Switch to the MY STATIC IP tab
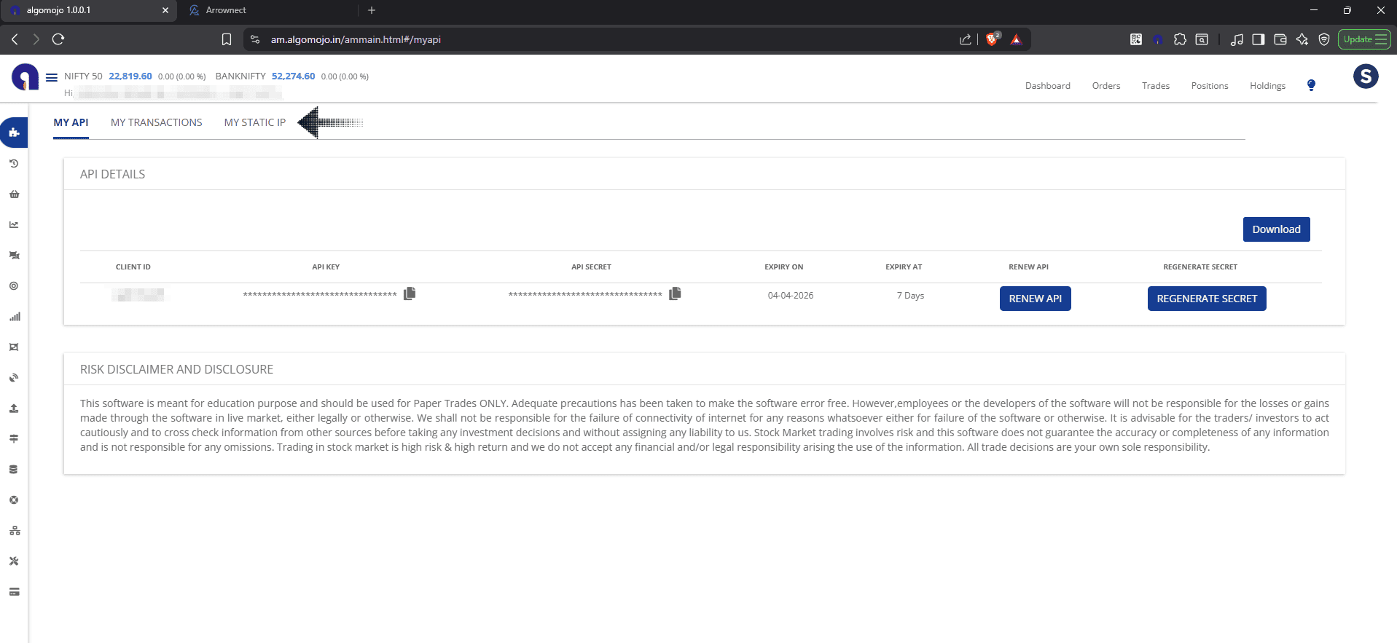Image resolution: width=1397 pixels, height=643 pixels. point(254,122)
